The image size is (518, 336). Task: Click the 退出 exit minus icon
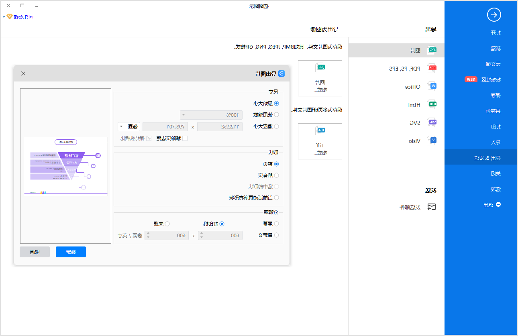pyautogui.click(x=498, y=204)
